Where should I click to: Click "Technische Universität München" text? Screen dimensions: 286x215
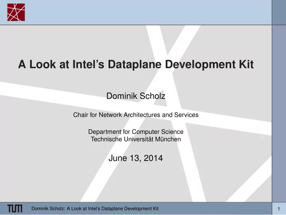(x=136, y=139)
